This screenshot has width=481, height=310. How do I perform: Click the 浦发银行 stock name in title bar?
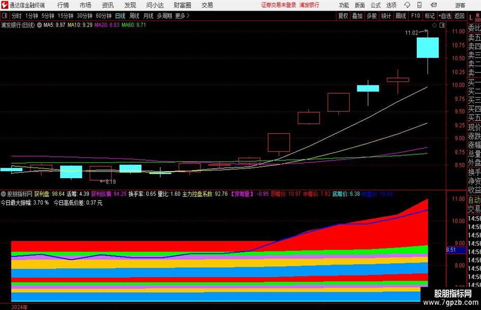(x=309, y=5)
